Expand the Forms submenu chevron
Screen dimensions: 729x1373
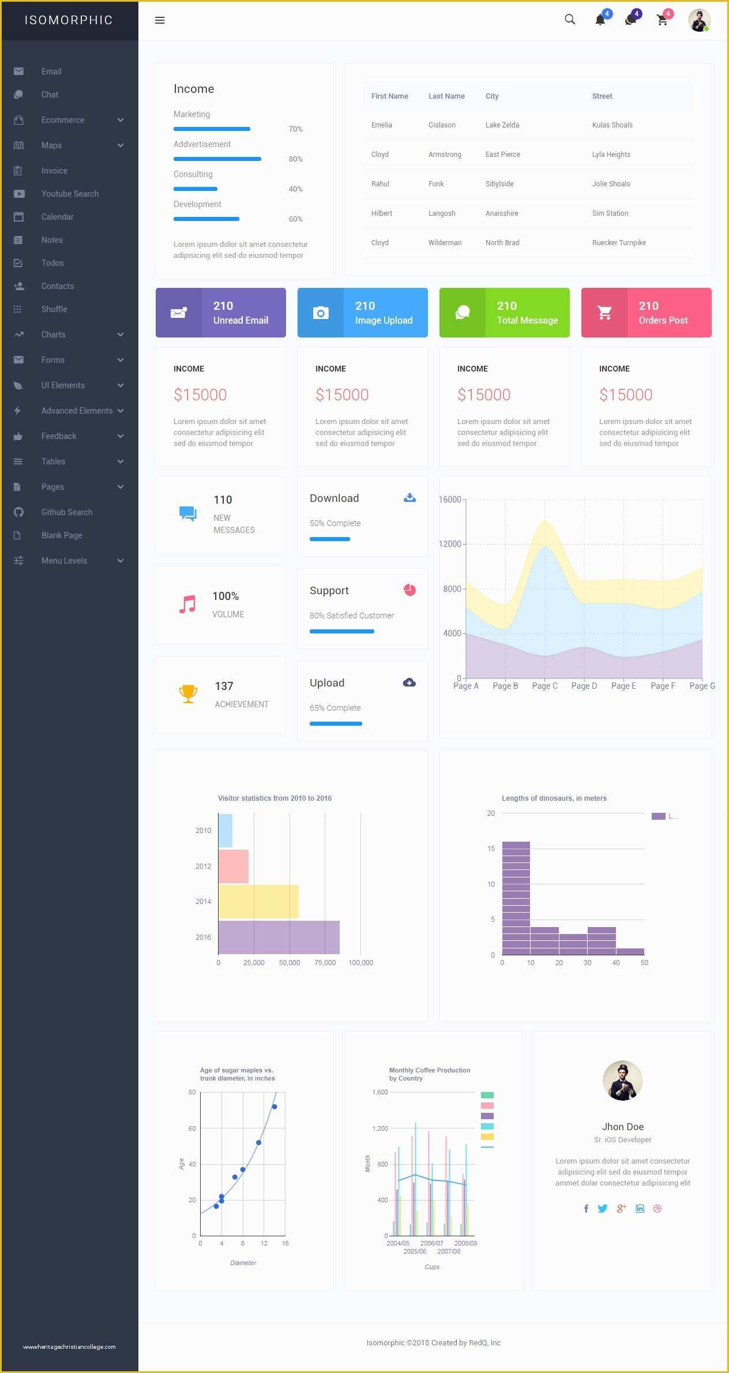121,360
